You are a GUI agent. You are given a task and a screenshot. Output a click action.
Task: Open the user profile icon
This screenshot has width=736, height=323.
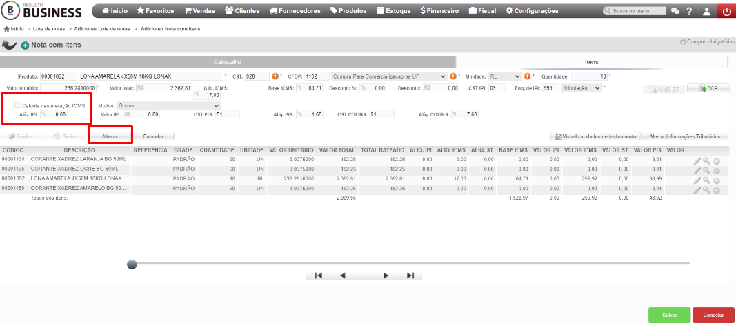[706, 11]
